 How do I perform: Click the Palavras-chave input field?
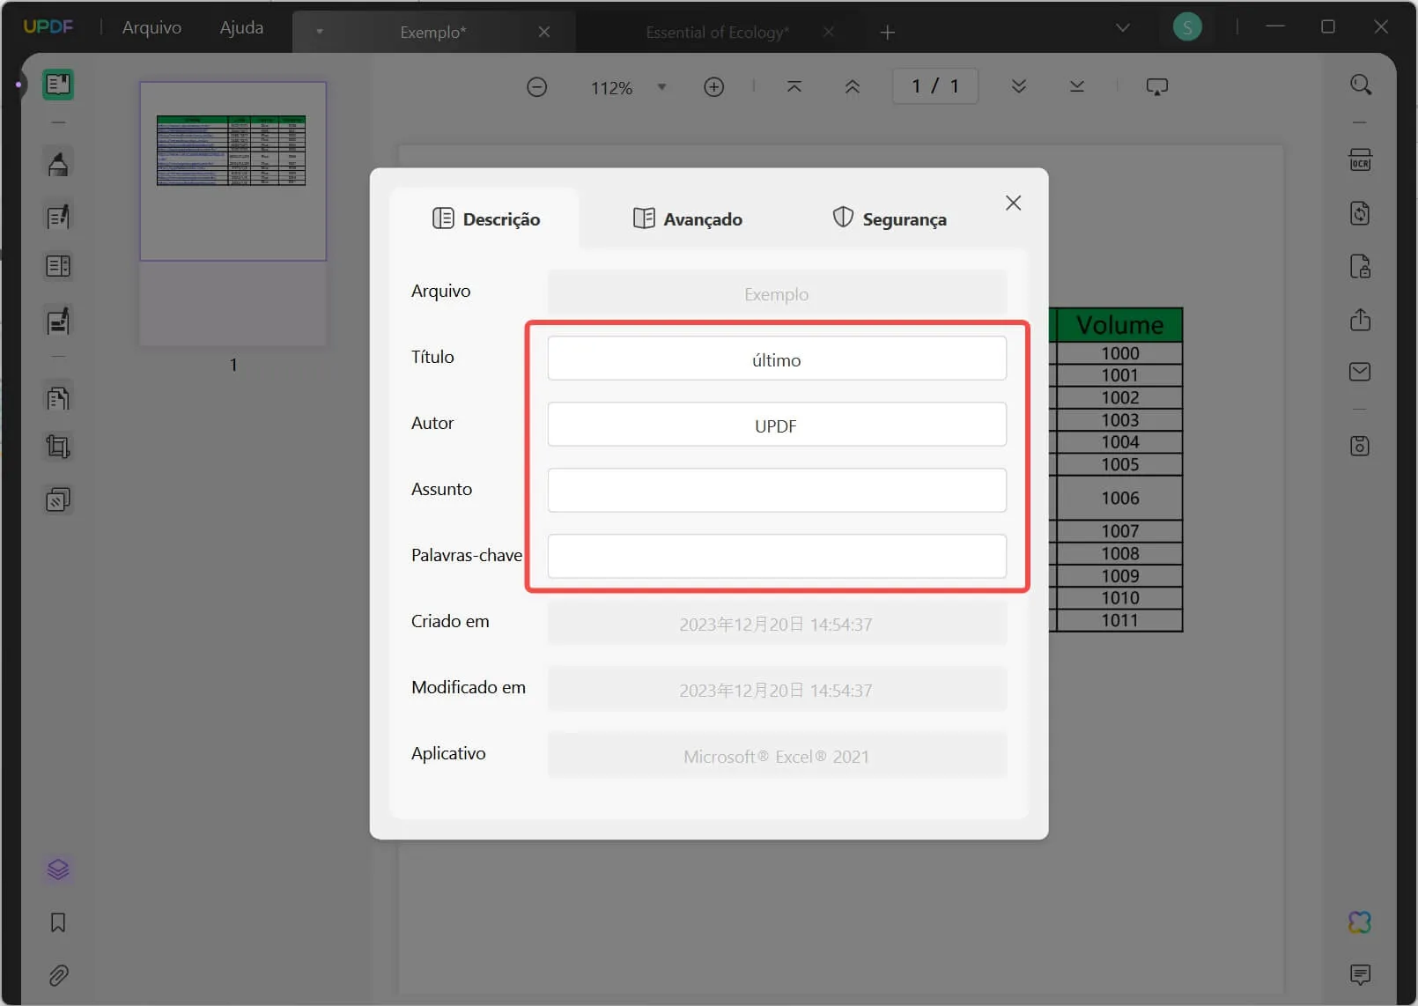(777, 557)
